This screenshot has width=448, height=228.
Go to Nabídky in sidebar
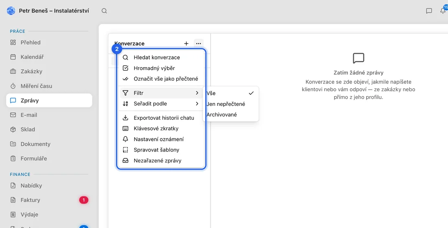[x=49, y=186]
